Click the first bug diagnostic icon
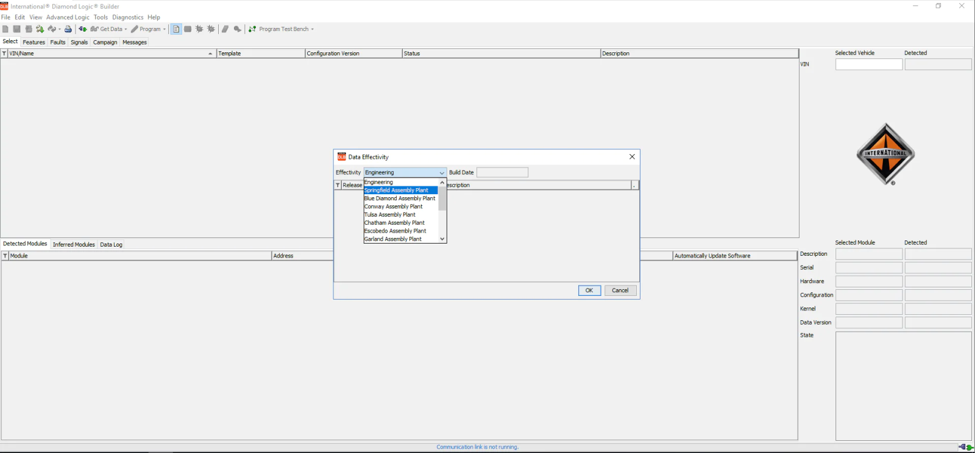 tap(199, 29)
